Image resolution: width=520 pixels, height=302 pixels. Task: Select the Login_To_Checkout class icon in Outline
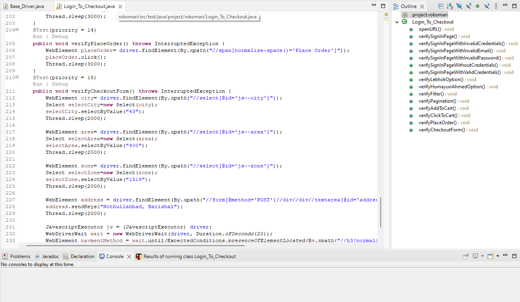pos(404,22)
